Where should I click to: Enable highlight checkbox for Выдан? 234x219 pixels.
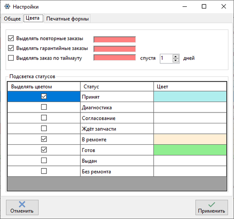(44, 160)
